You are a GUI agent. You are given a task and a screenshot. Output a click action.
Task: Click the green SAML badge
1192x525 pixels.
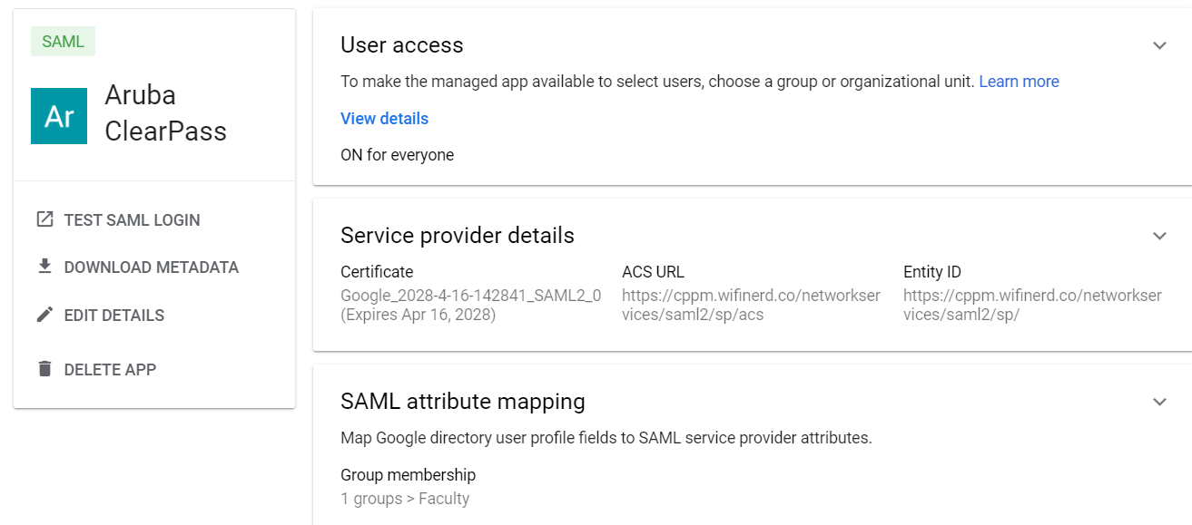pyautogui.click(x=63, y=42)
